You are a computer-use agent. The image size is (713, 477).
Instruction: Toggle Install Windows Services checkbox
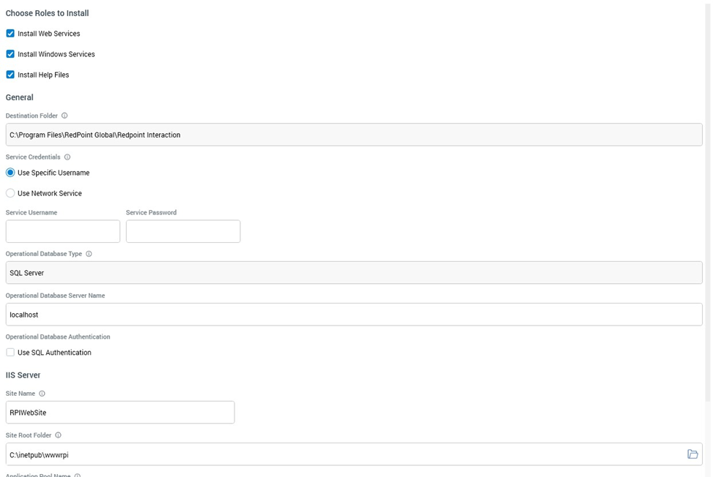click(x=10, y=54)
